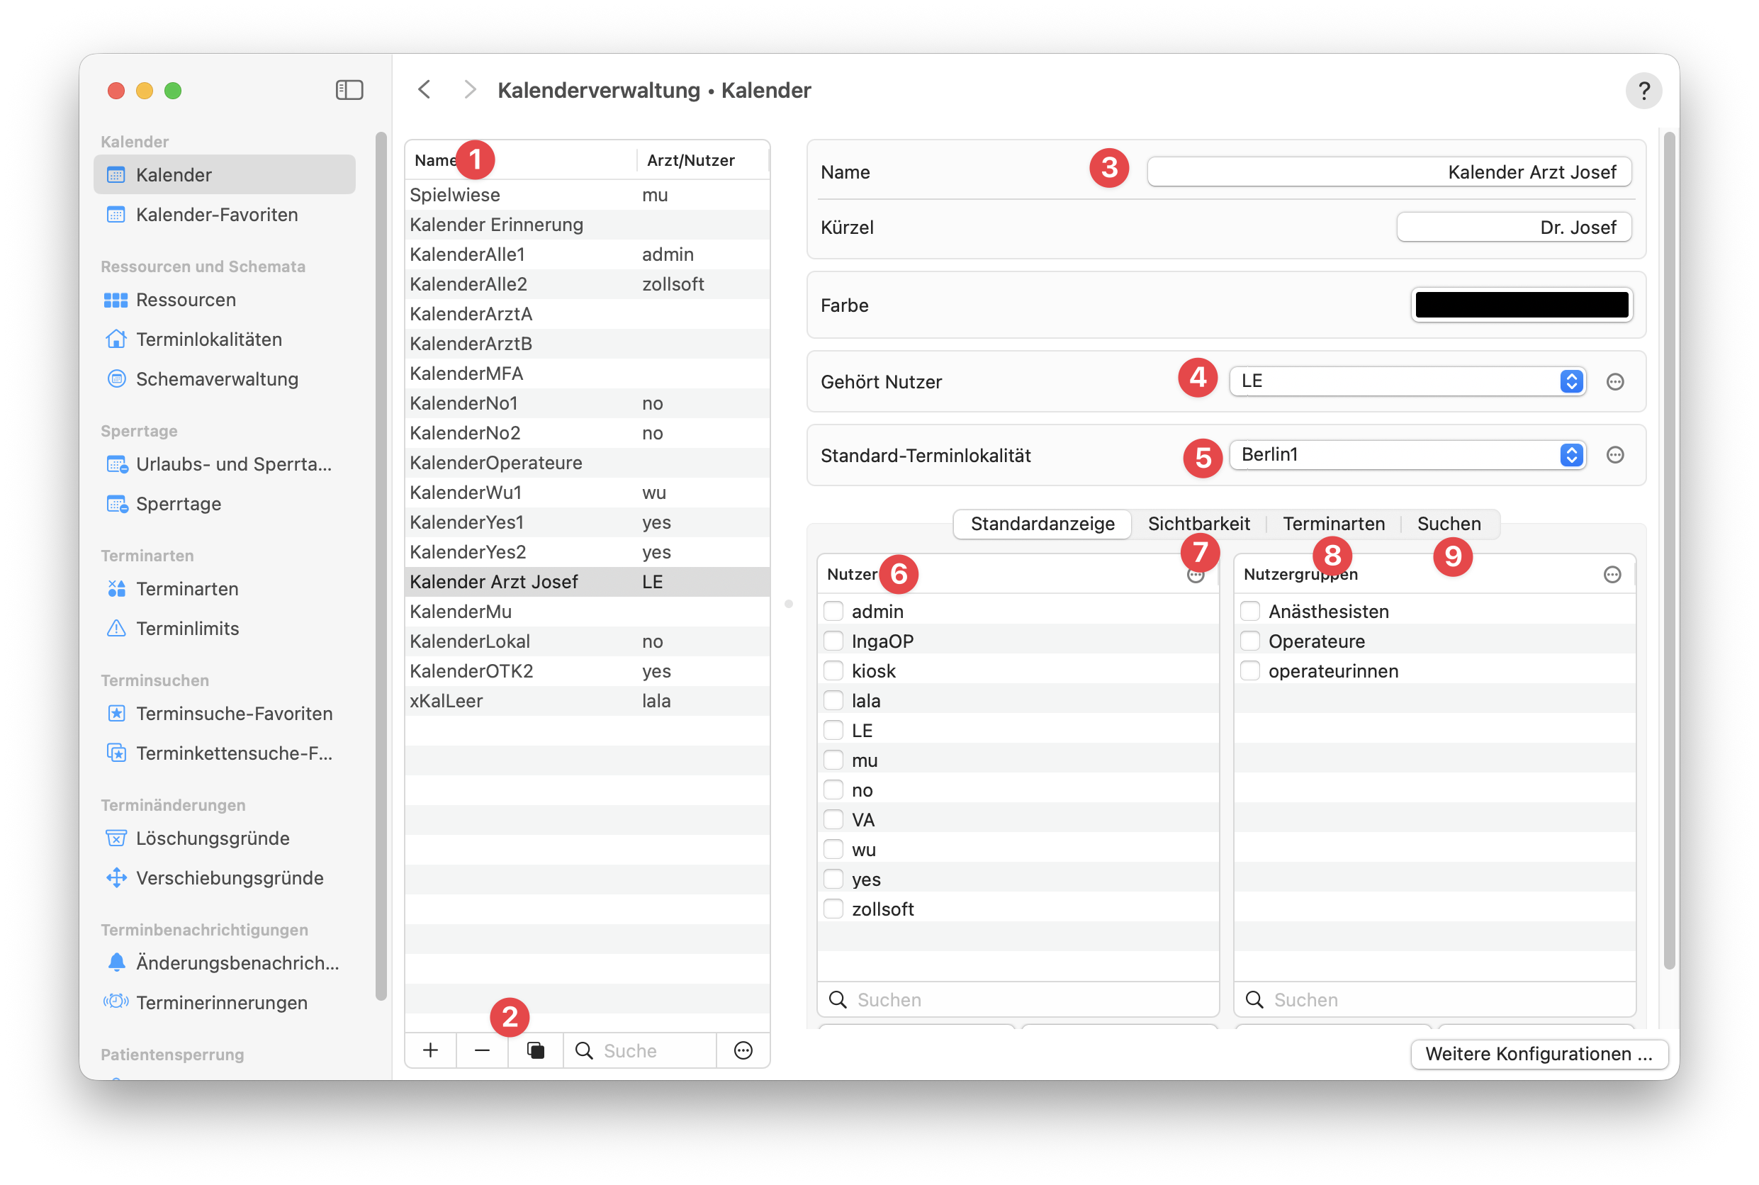Open the Standard-Terminlokalität Berlin1 dropdown
Viewport: 1759px width, 1185px height.
(x=1407, y=455)
